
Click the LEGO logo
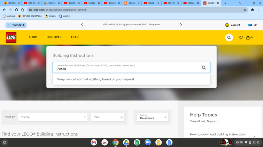point(11,37)
